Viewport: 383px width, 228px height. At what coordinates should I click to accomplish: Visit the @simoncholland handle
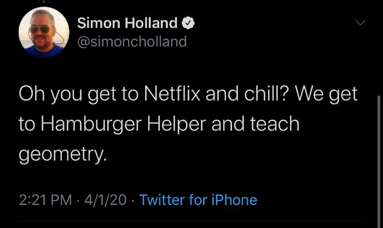pos(132,42)
